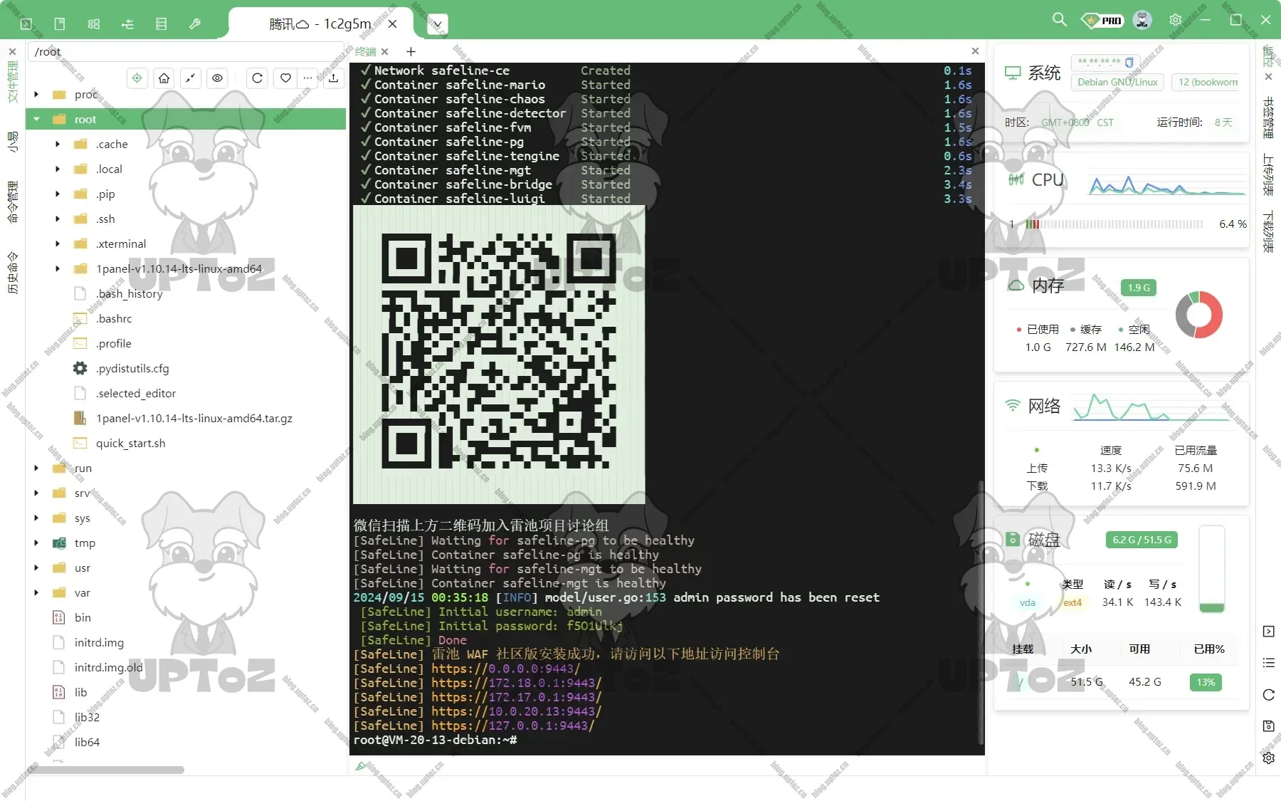Click the list icon on right sidebar bottom
This screenshot has width=1281, height=801.
(1268, 663)
